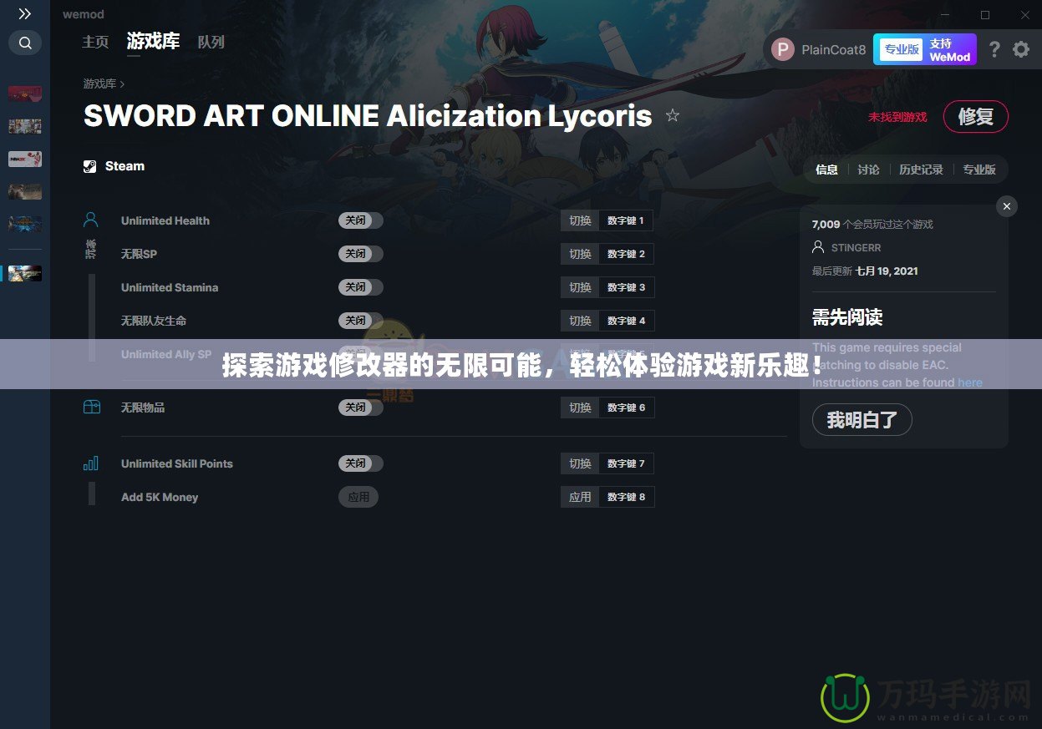1042x729 pixels.
Task: Click 切换 hotkey for 无限队友生命
Action: [x=580, y=321]
